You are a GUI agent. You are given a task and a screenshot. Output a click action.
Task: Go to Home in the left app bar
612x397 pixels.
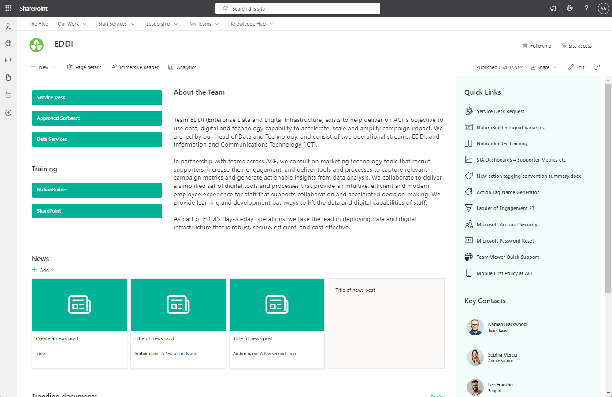pos(8,26)
